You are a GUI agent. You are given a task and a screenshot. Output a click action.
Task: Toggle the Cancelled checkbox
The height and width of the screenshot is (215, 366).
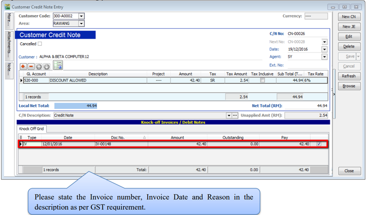coord(40,44)
